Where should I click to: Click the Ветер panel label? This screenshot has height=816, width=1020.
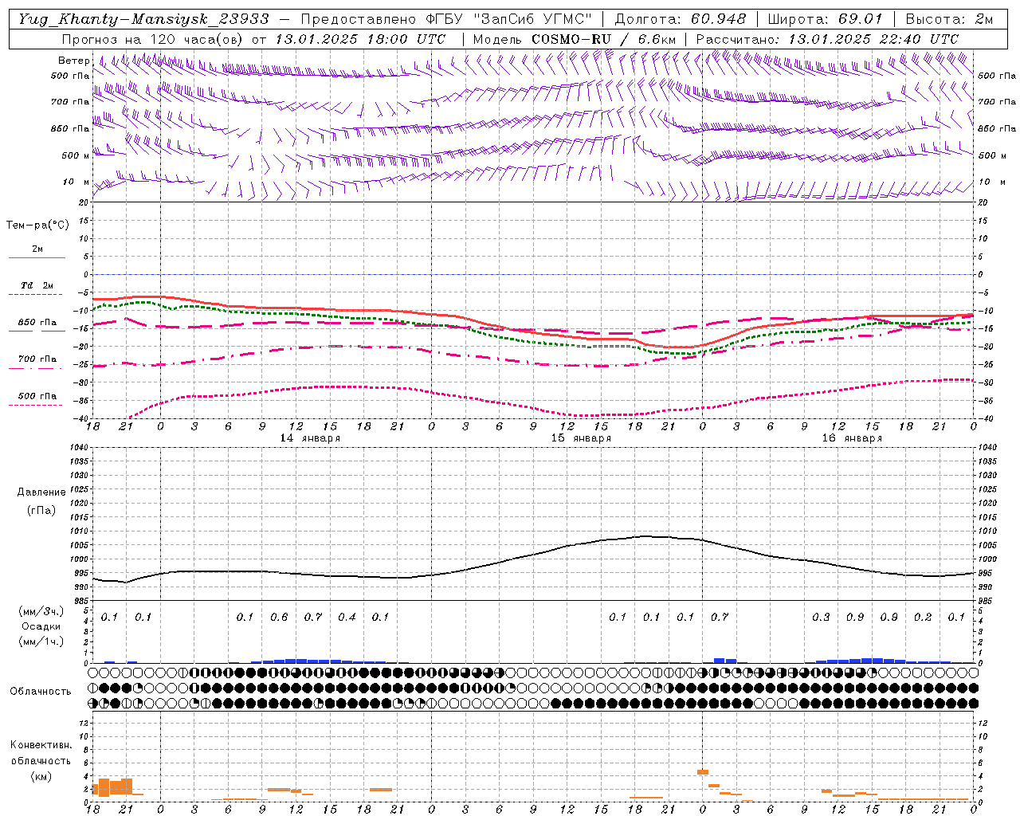[x=74, y=61]
